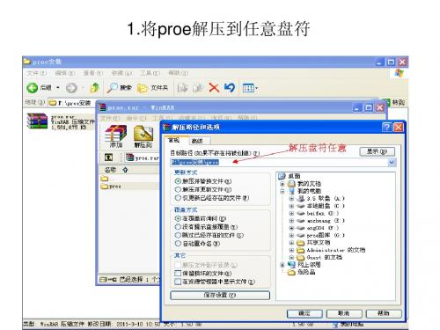Click the Forward arrow in Explorer toolbar
This screenshot has width=440, height=330.
(x=71, y=88)
